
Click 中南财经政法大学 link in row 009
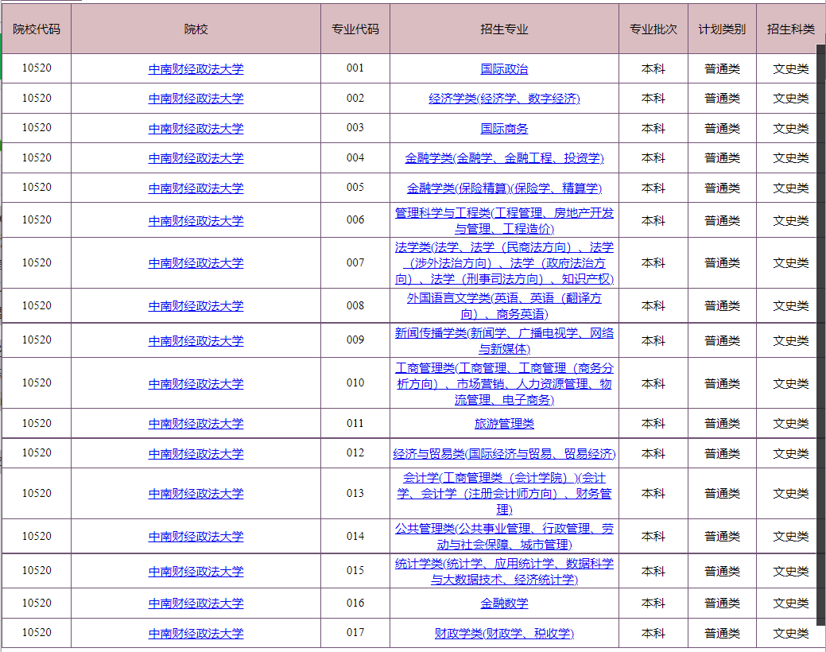pyautogui.click(x=196, y=341)
